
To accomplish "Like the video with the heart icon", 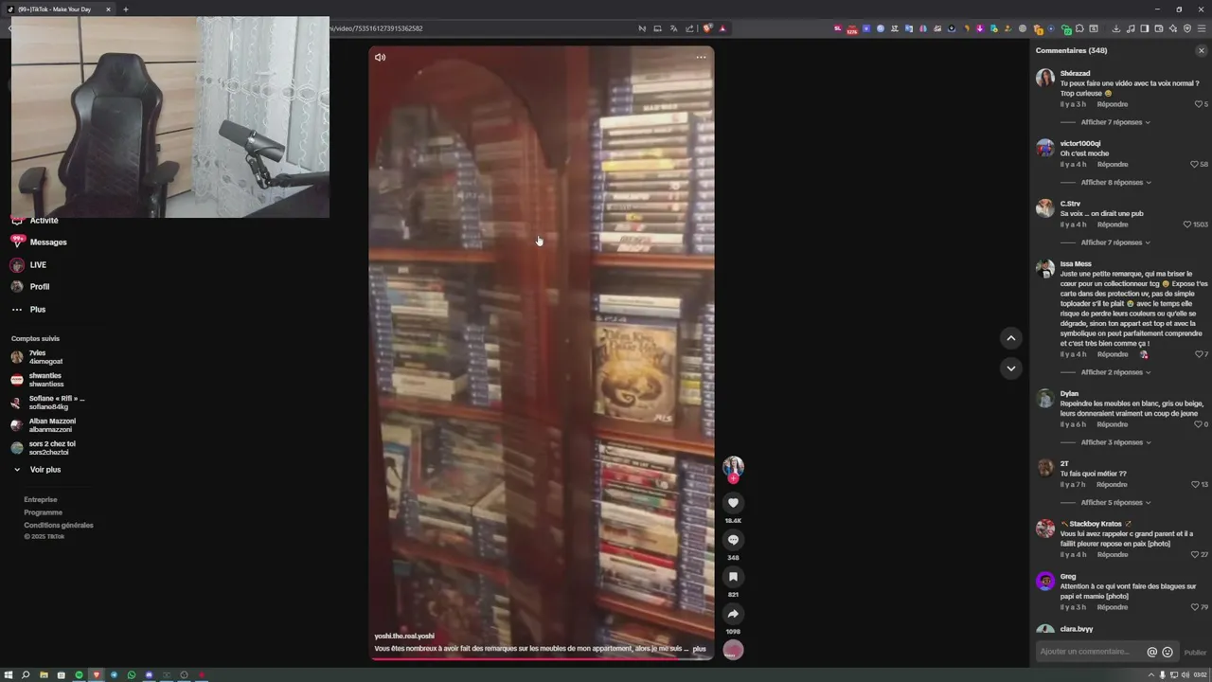I will pyautogui.click(x=733, y=503).
